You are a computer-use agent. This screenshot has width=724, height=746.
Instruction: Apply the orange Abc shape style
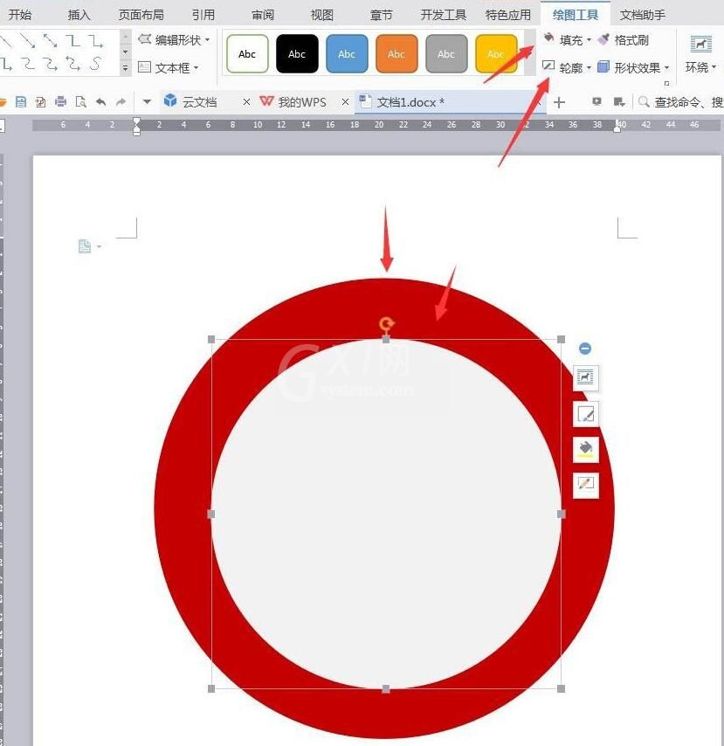point(396,54)
